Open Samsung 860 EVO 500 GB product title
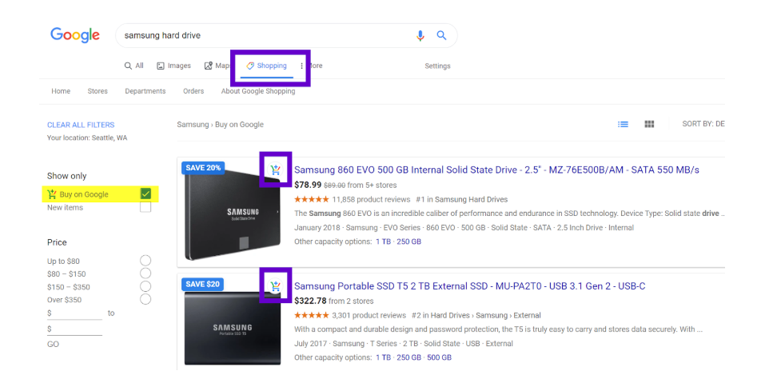The height and width of the screenshot is (391, 769). (x=496, y=170)
